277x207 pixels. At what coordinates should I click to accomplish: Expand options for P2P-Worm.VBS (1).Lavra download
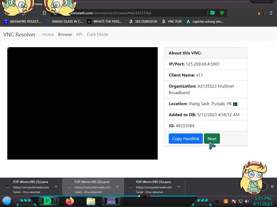(x=179, y=187)
